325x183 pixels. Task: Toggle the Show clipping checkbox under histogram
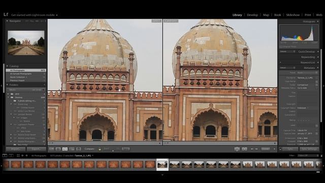[x=281, y=47]
